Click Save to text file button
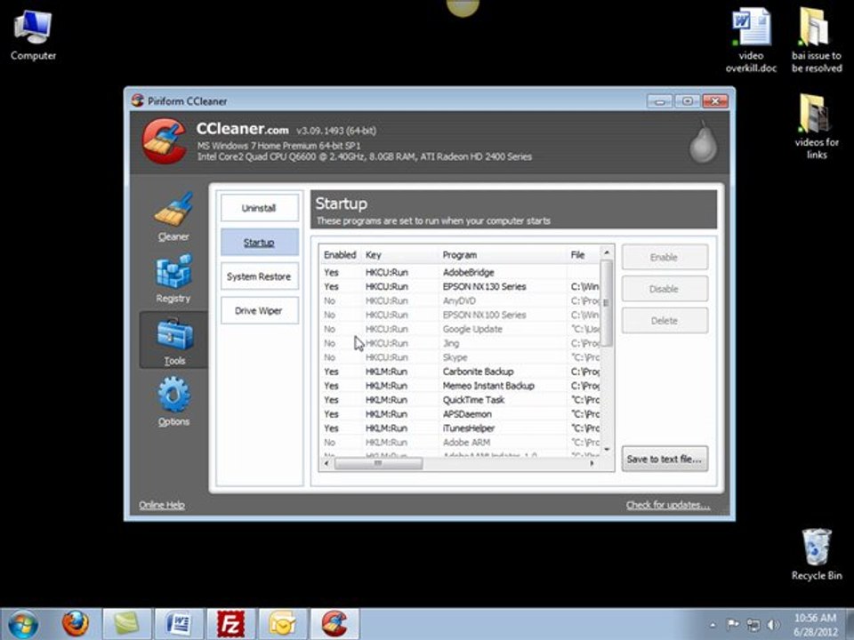This screenshot has height=640, width=854. click(x=665, y=459)
